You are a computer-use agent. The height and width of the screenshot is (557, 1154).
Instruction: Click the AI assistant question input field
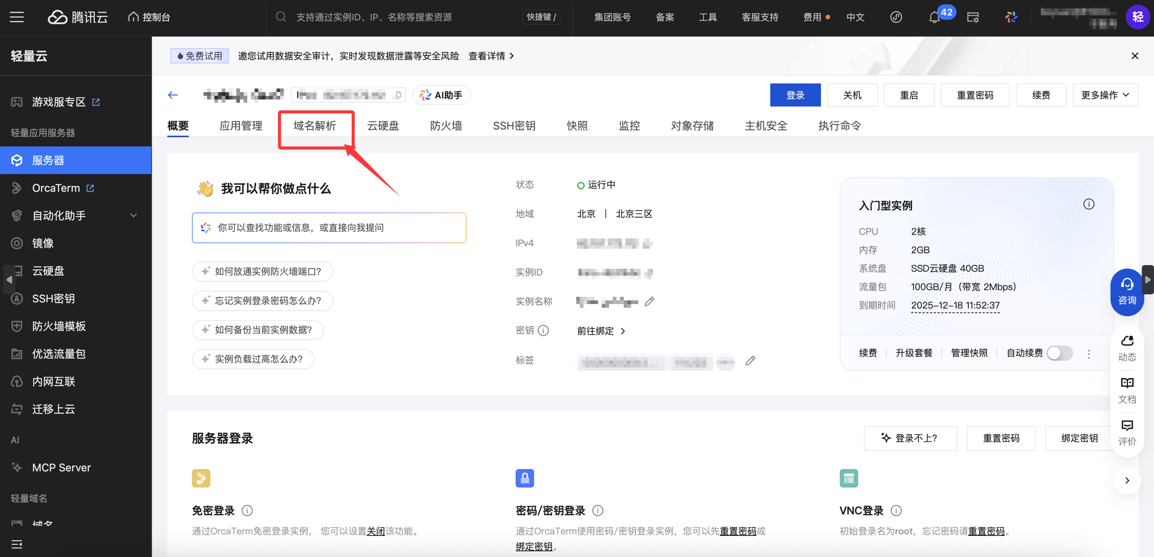click(329, 228)
